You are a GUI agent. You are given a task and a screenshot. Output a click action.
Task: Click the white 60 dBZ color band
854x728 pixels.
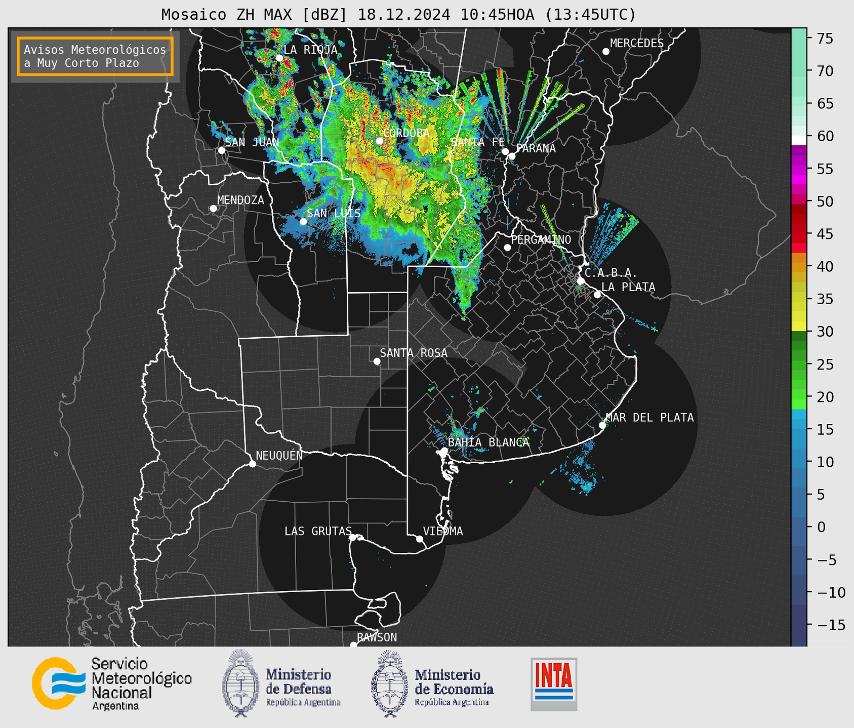(x=799, y=140)
